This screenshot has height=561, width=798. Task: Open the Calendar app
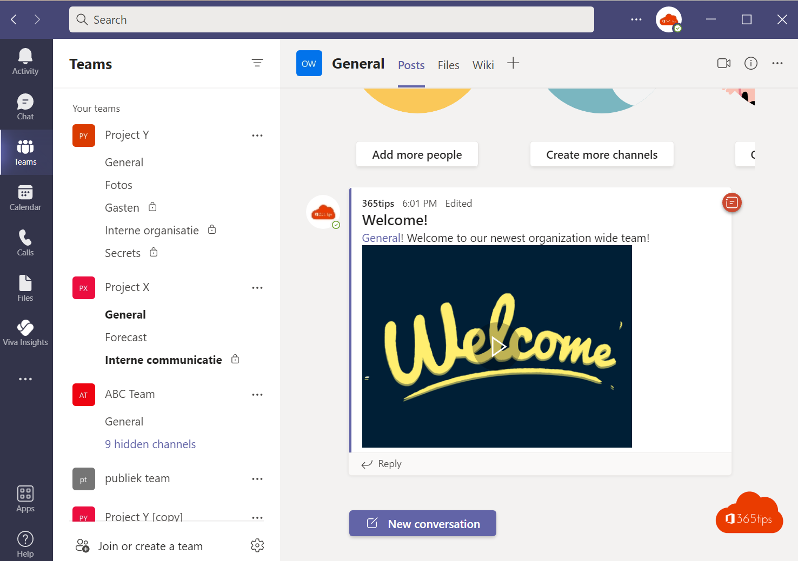(x=25, y=198)
